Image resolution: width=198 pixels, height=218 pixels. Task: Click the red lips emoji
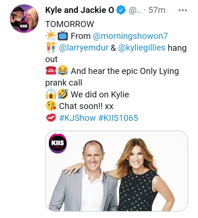click(x=51, y=118)
